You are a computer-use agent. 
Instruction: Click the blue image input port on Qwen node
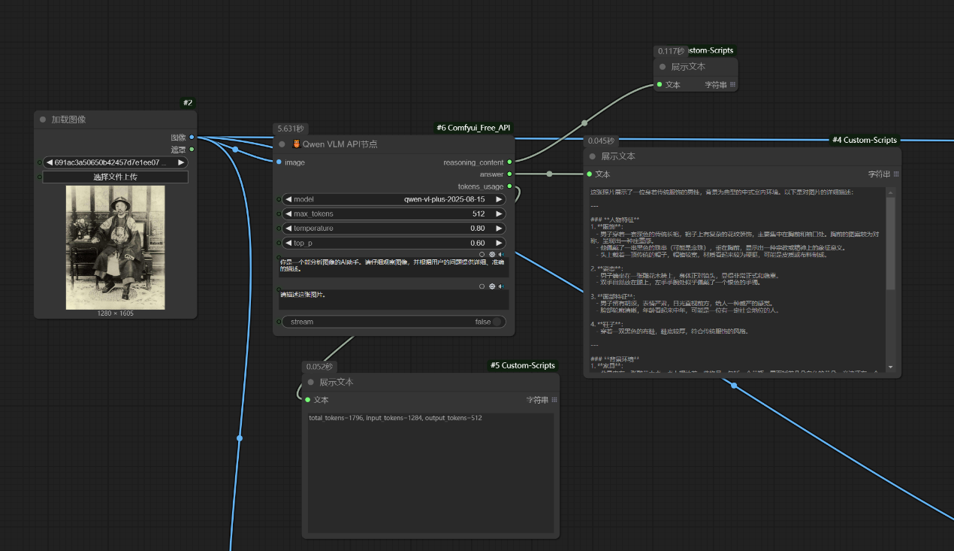[279, 162]
